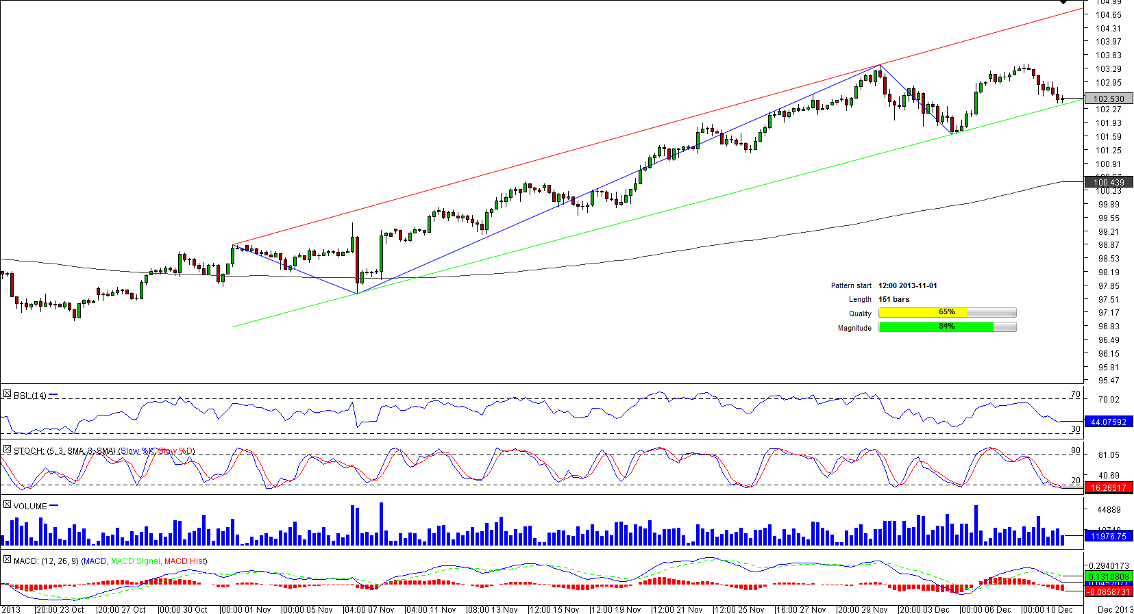Close the VOLUME indicator panel box
Viewport: 1134px width, 614px height.
(x=7, y=505)
